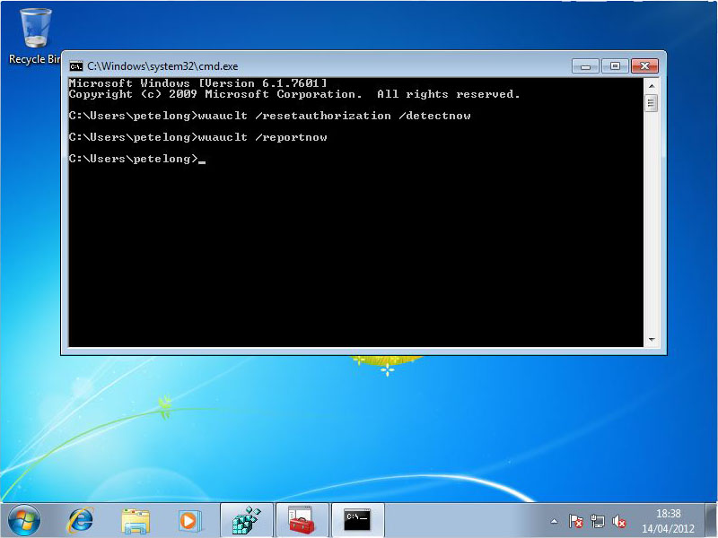Click the cmd.exe title bar icon
Image resolution: width=718 pixels, height=538 pixels.
point(76,66)
